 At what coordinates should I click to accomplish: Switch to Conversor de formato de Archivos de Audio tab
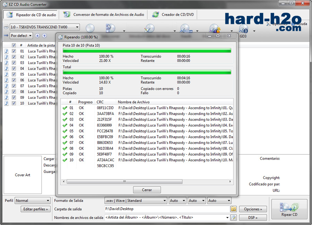103,15
